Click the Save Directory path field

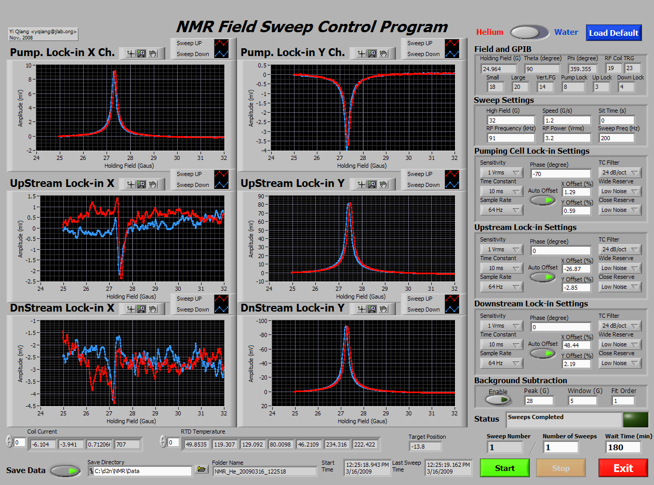[139, 471]
